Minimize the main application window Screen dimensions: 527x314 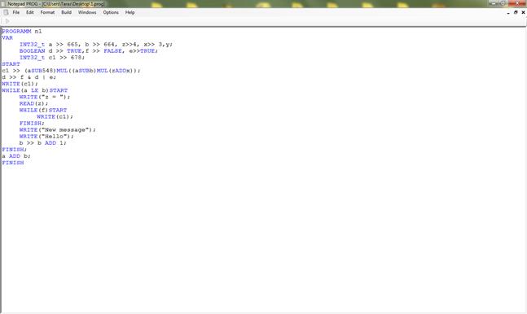(x=494, y=3)
